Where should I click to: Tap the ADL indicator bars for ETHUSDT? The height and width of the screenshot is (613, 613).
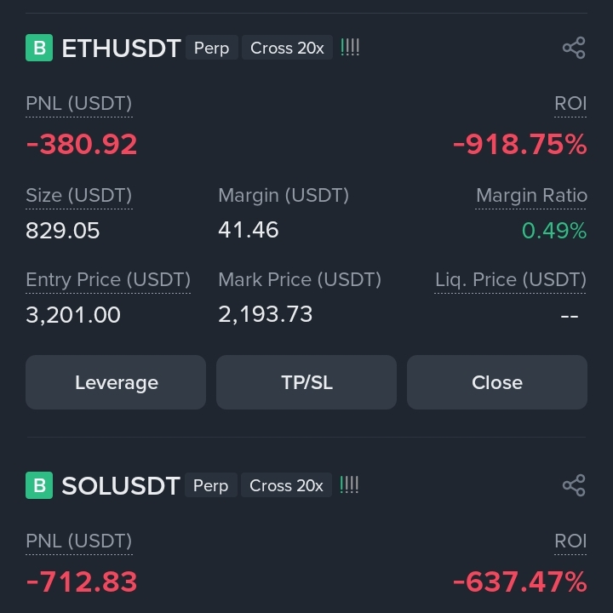pyautogui.click(x=350, y=48)
